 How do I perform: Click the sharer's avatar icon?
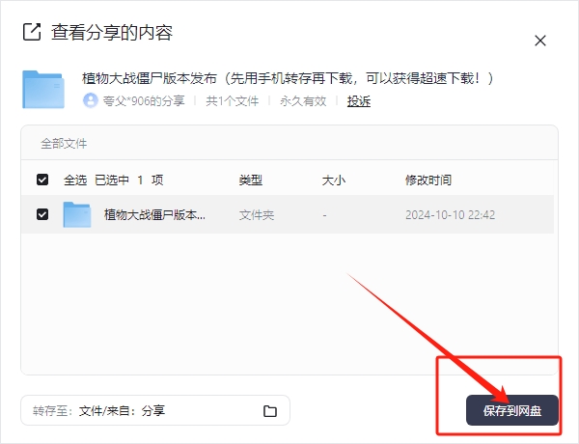click(91, 100)
